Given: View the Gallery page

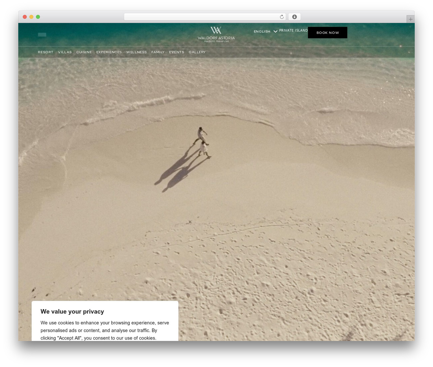Looking at the screenshot, I should tap(197, 52).
